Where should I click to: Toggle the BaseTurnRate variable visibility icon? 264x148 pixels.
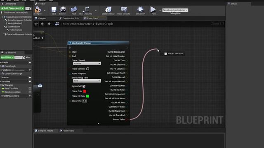pyautogui.click(x=30, y=88)
